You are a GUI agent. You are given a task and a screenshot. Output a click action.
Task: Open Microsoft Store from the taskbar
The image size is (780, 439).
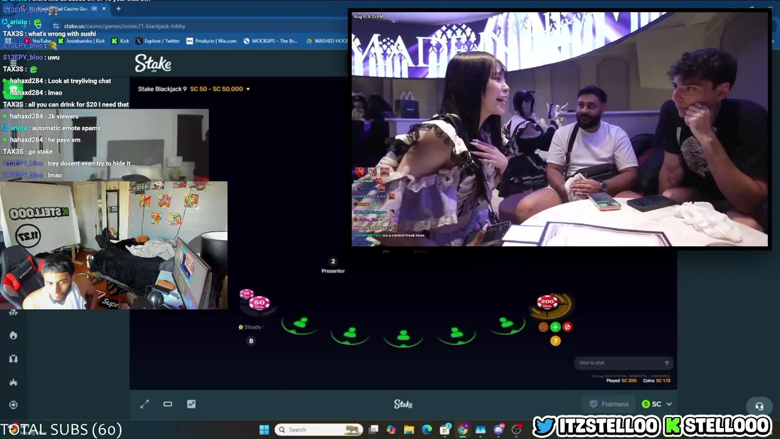(445, 430)
